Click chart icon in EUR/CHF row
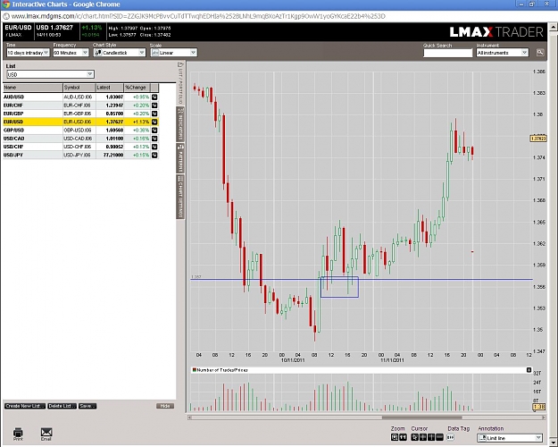 coord(154,105)
